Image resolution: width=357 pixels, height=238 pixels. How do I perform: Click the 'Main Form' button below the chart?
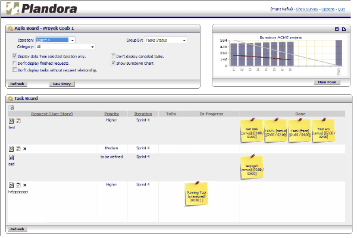(x=326, y=82)
